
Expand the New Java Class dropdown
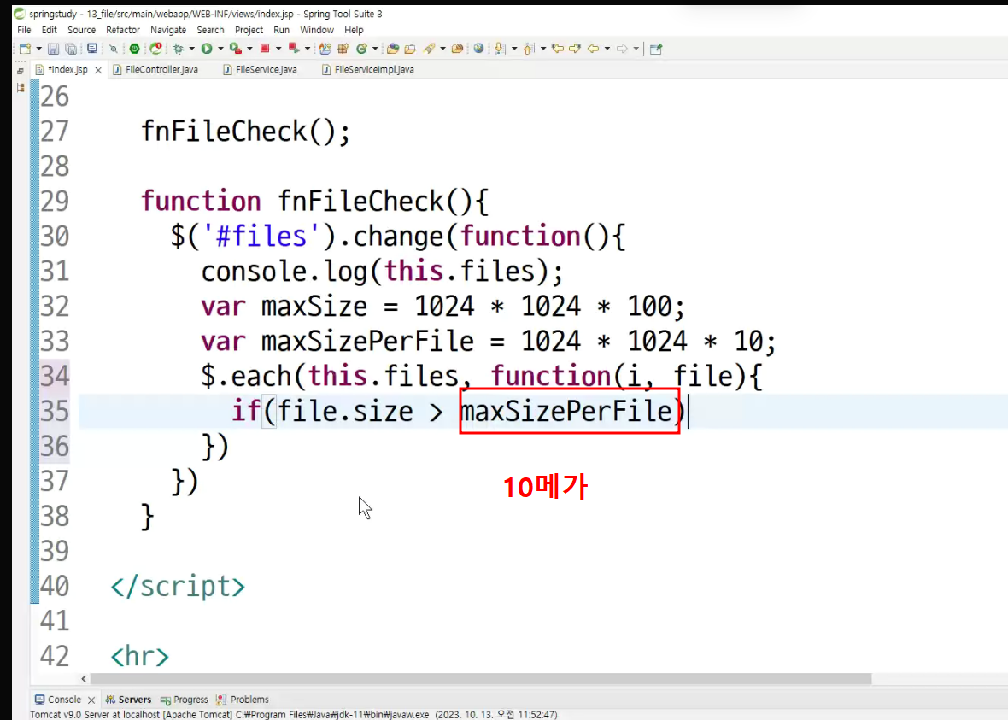point(375,49)
